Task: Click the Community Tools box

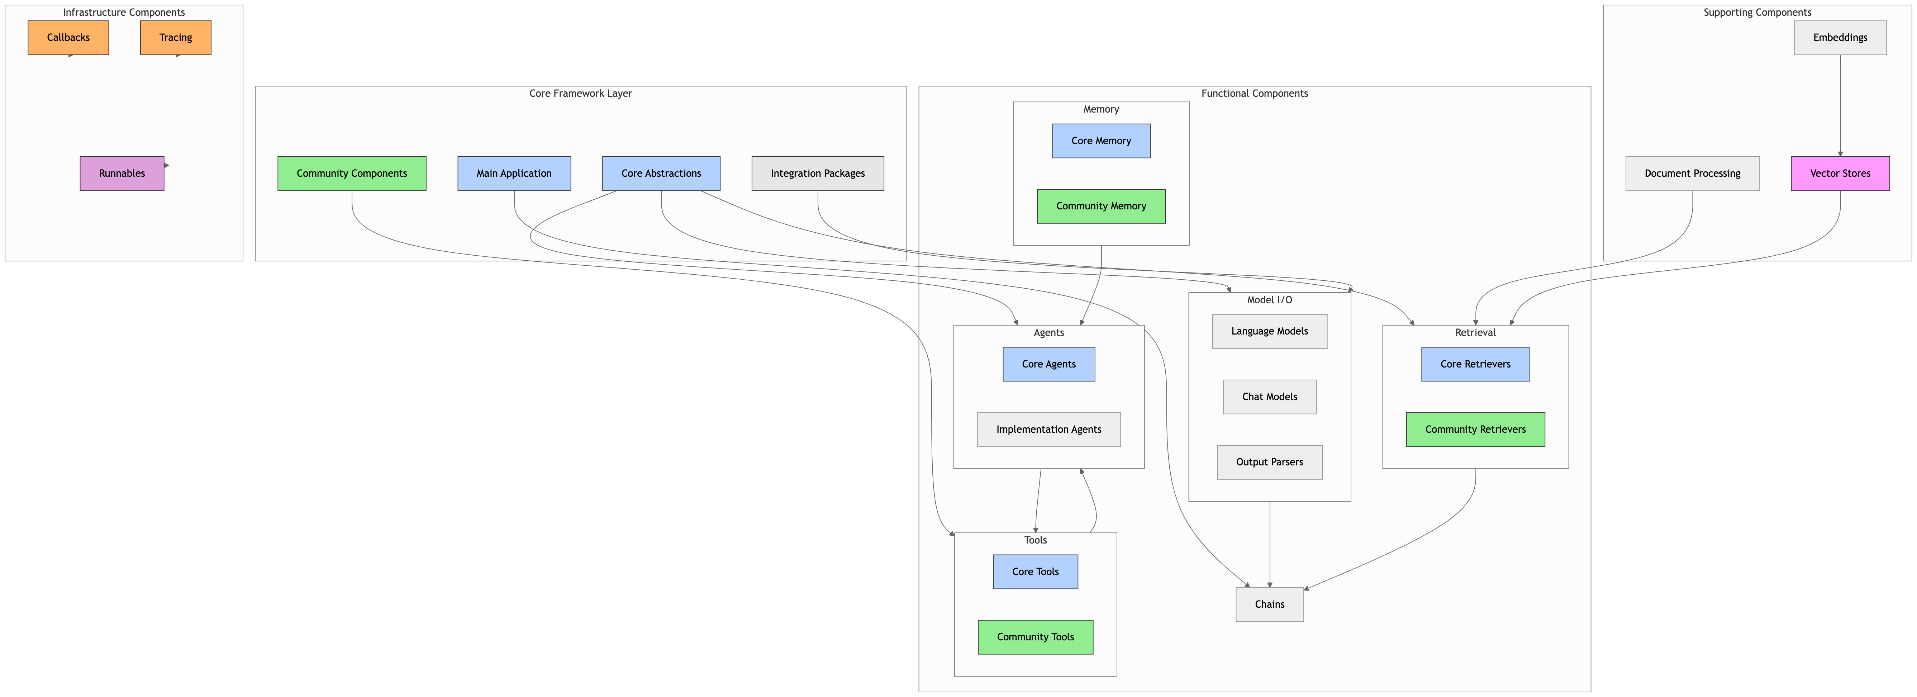Action: coord(1035,637)
